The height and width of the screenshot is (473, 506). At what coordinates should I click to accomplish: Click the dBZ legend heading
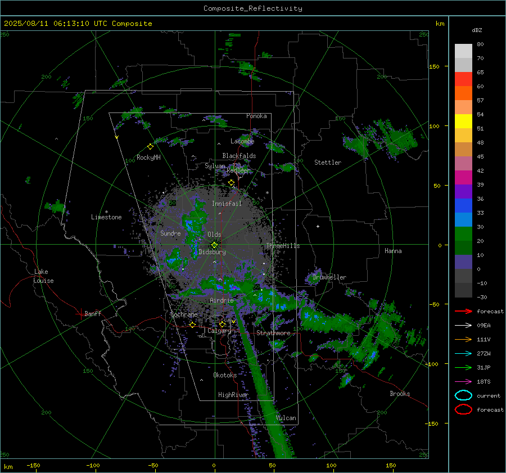(x=477, y=30)
